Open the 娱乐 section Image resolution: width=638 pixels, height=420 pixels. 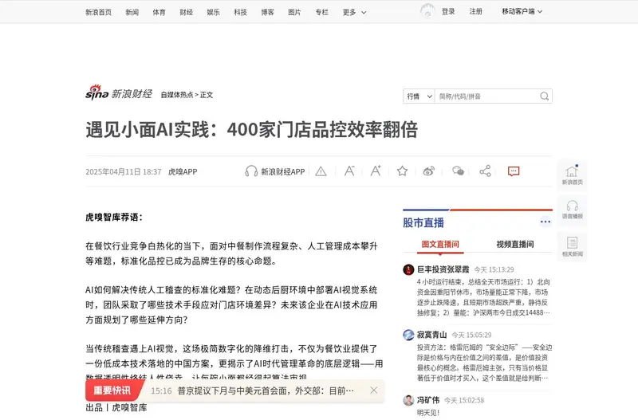pos(213,12)
